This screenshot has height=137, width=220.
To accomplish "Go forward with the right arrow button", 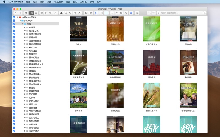I will coord(20,13).
